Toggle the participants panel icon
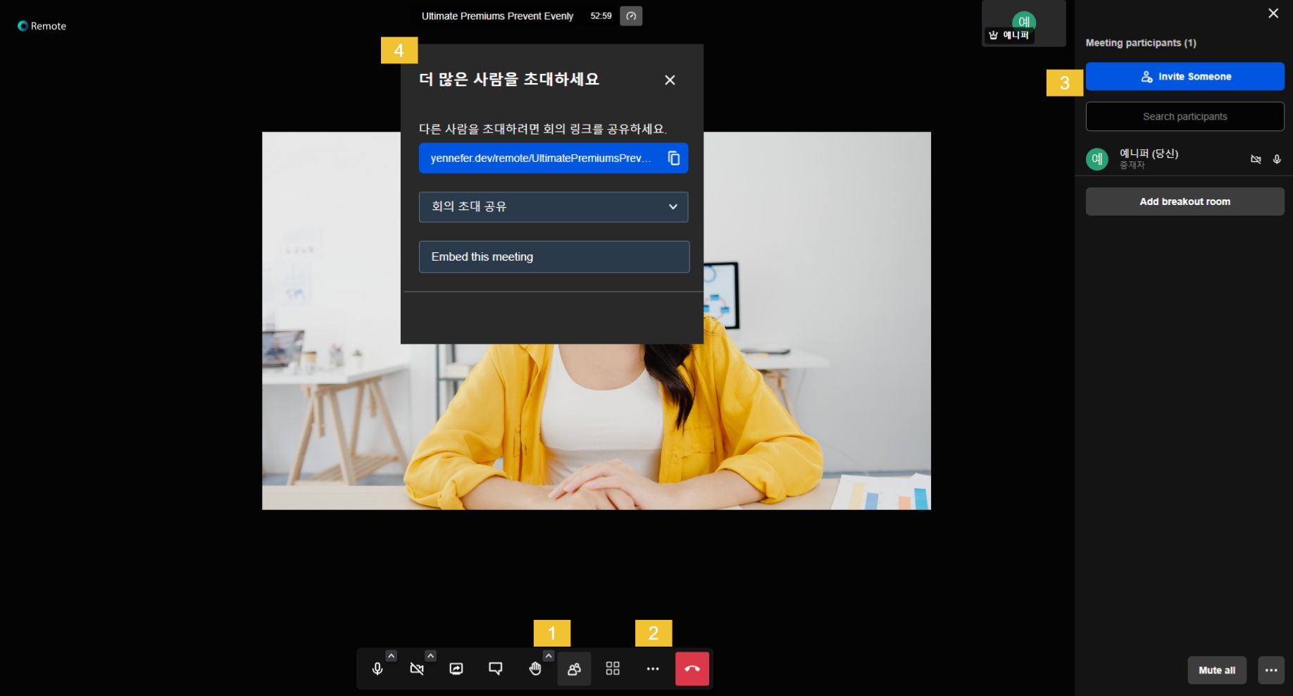Image resolution: width=1293 pixels, height=696 pixels. tap(574, 669)
